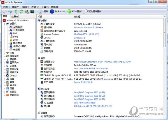This screenshot has width=168, height=120.
Task: Expand the 存储设备 tree node
Action: 4,69
